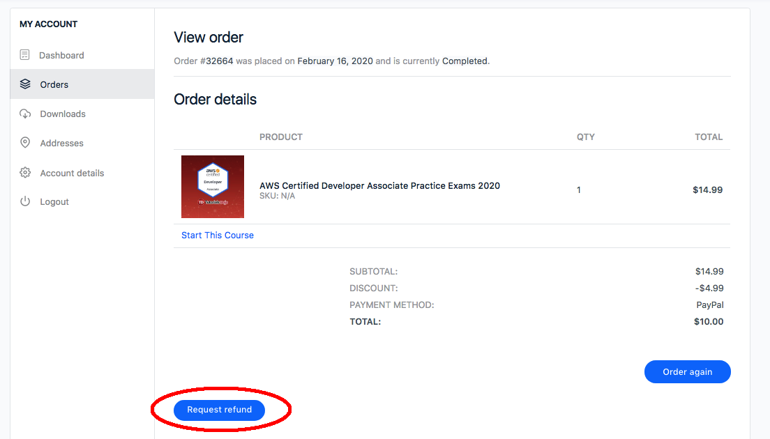Click the Order again button
The width and height of the screenshot is (770, 439).
coord(687,371)
